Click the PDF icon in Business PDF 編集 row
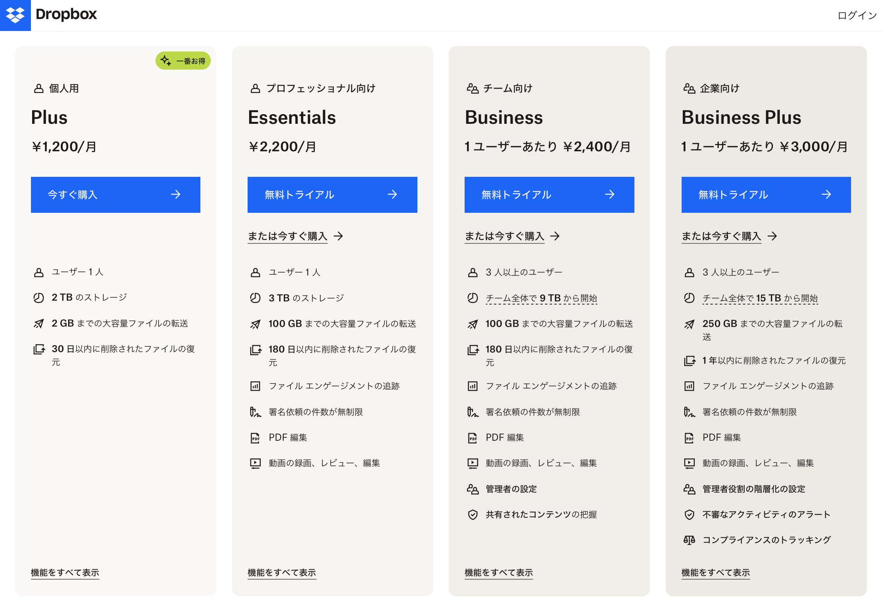Image resolution: width=882 pixels, height=616 pixels. tap(473, 438)
